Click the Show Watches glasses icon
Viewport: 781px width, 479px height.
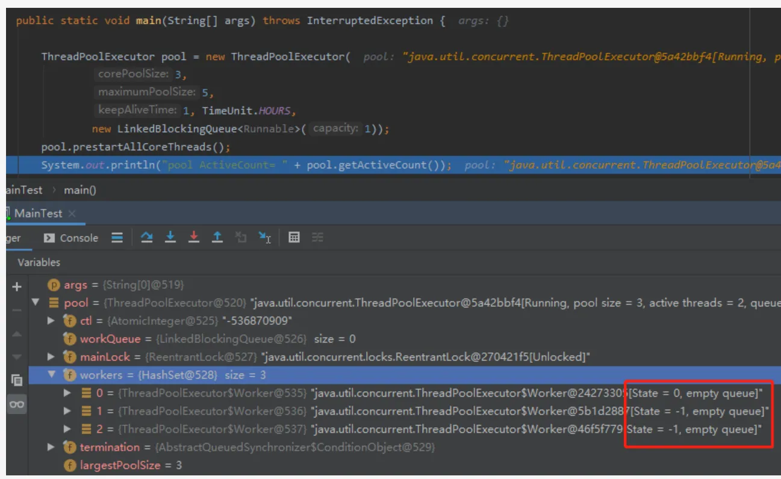pos(17,404)
